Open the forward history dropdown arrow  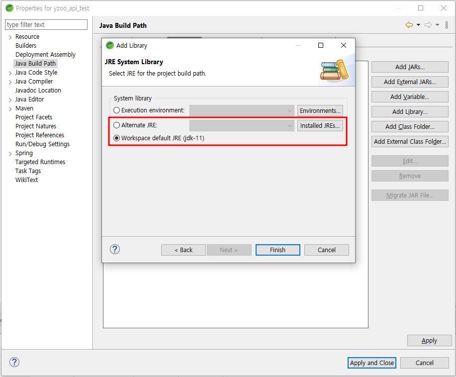pos(437,25)
